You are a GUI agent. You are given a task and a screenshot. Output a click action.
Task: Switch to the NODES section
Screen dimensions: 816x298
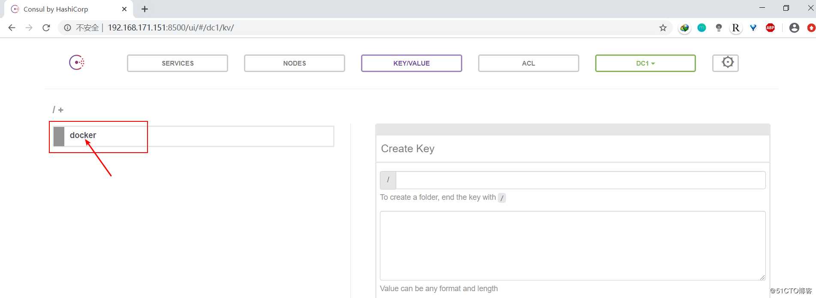295,63
